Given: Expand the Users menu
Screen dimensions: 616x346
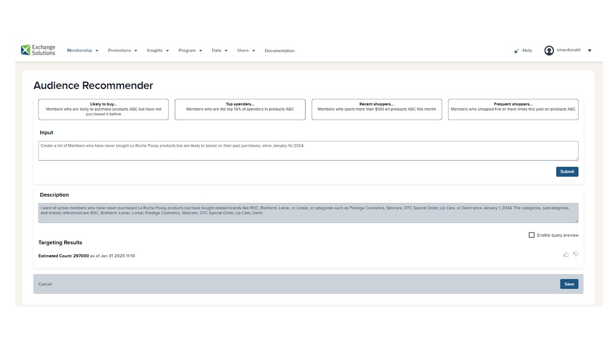Looking at the screenshot, I should [245, 50].
